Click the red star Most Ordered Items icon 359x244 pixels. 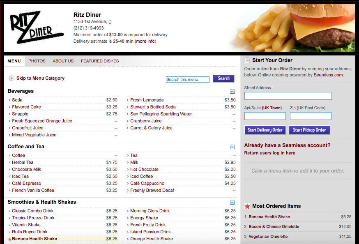click(247, 206)
